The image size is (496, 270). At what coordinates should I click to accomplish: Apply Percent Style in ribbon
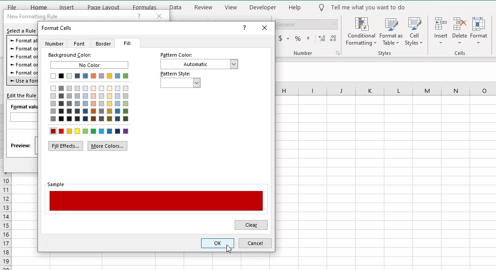pos(298,38)
